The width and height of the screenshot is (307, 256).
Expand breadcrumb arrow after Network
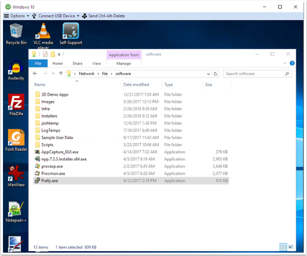click(x=98, y=74)
